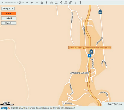Activate the airplane flight view tool

[47, 2]
